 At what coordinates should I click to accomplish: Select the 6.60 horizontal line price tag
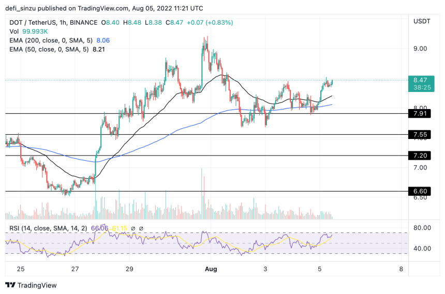[x=419, y=191]
